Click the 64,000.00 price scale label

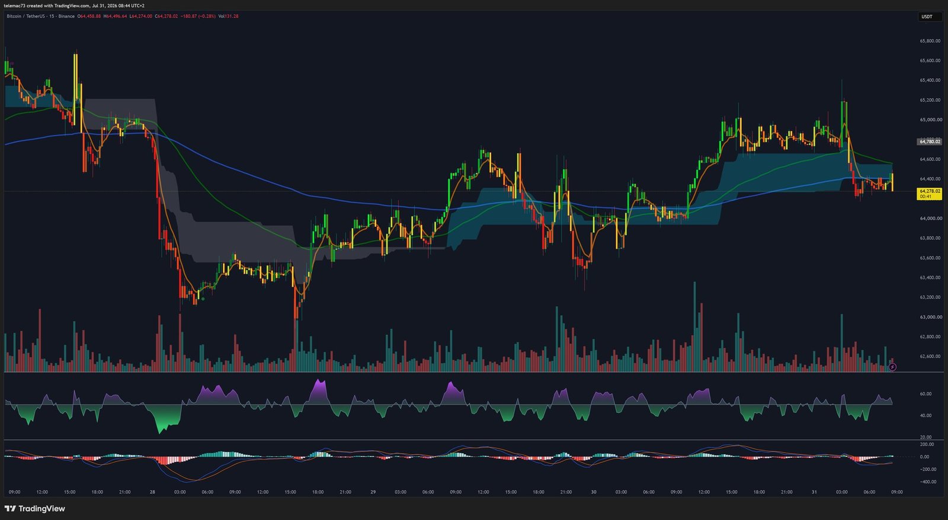point(930,219)
